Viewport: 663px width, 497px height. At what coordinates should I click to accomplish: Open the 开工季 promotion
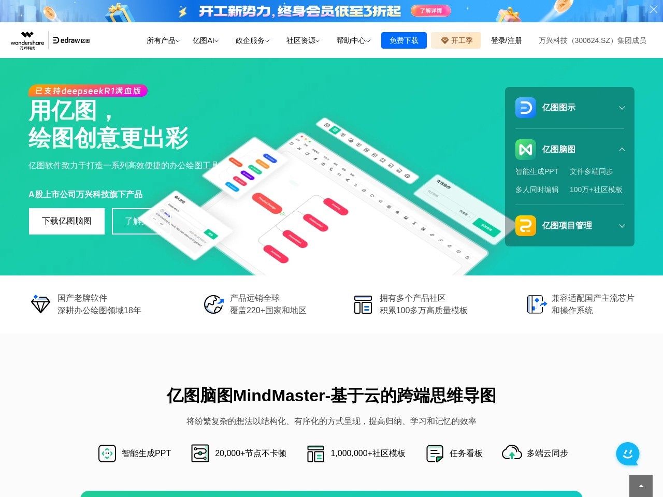tap(456, 40)
